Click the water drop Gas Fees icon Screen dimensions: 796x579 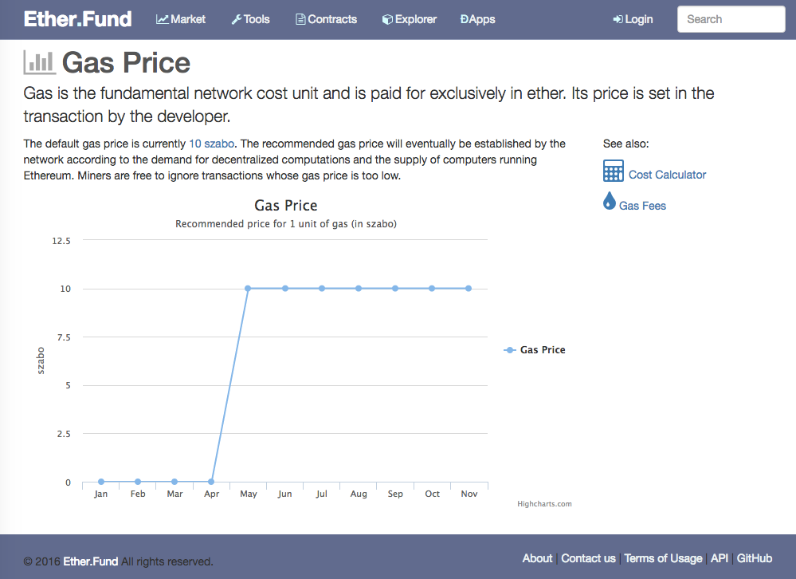tap(610, 201)
